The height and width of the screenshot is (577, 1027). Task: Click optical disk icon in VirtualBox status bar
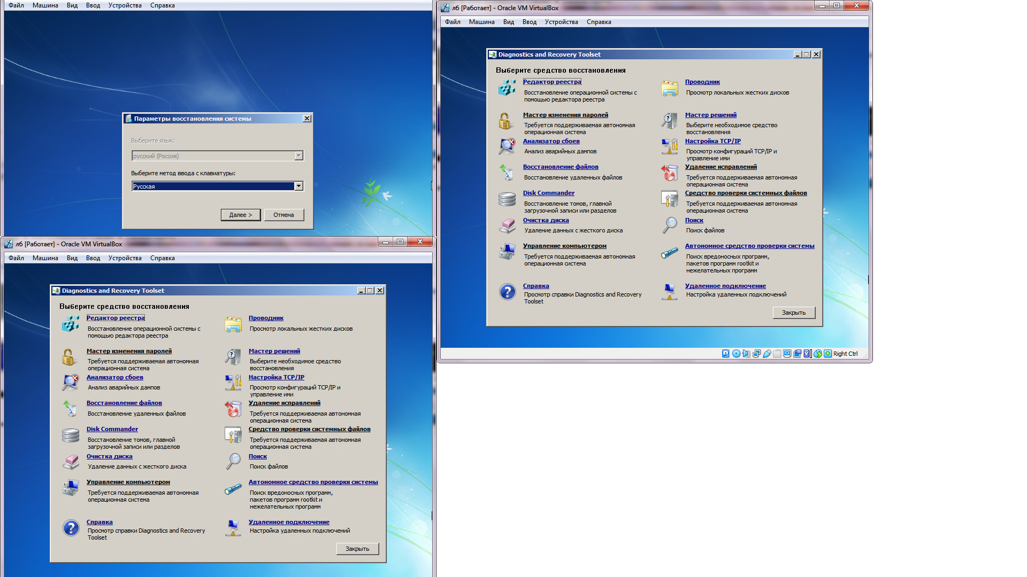pyautogui.click(x=736, y=354)
